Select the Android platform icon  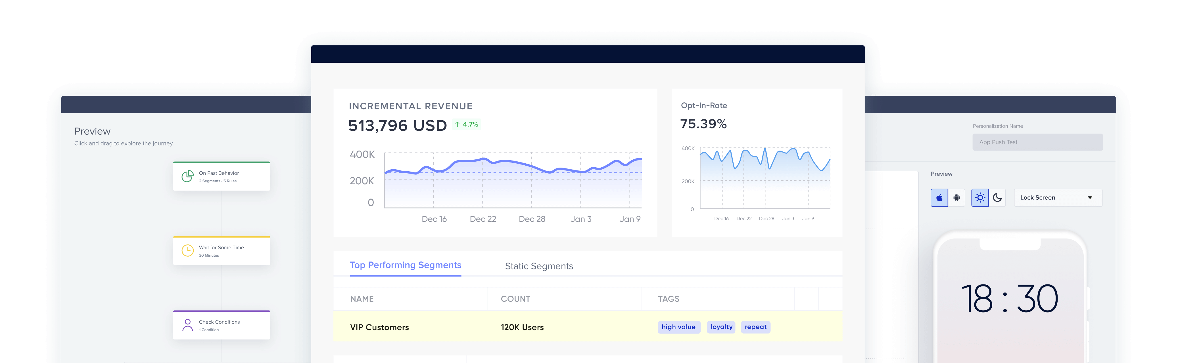(956, 198)
